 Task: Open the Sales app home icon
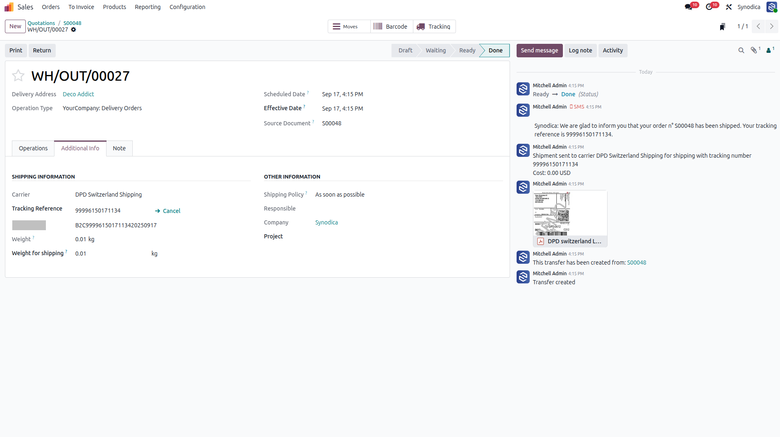coord(9,7)
